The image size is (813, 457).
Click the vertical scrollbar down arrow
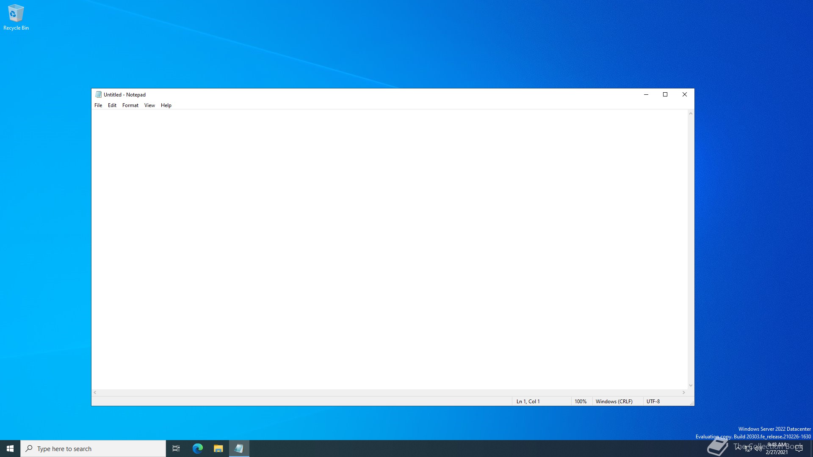click(691, 385)
